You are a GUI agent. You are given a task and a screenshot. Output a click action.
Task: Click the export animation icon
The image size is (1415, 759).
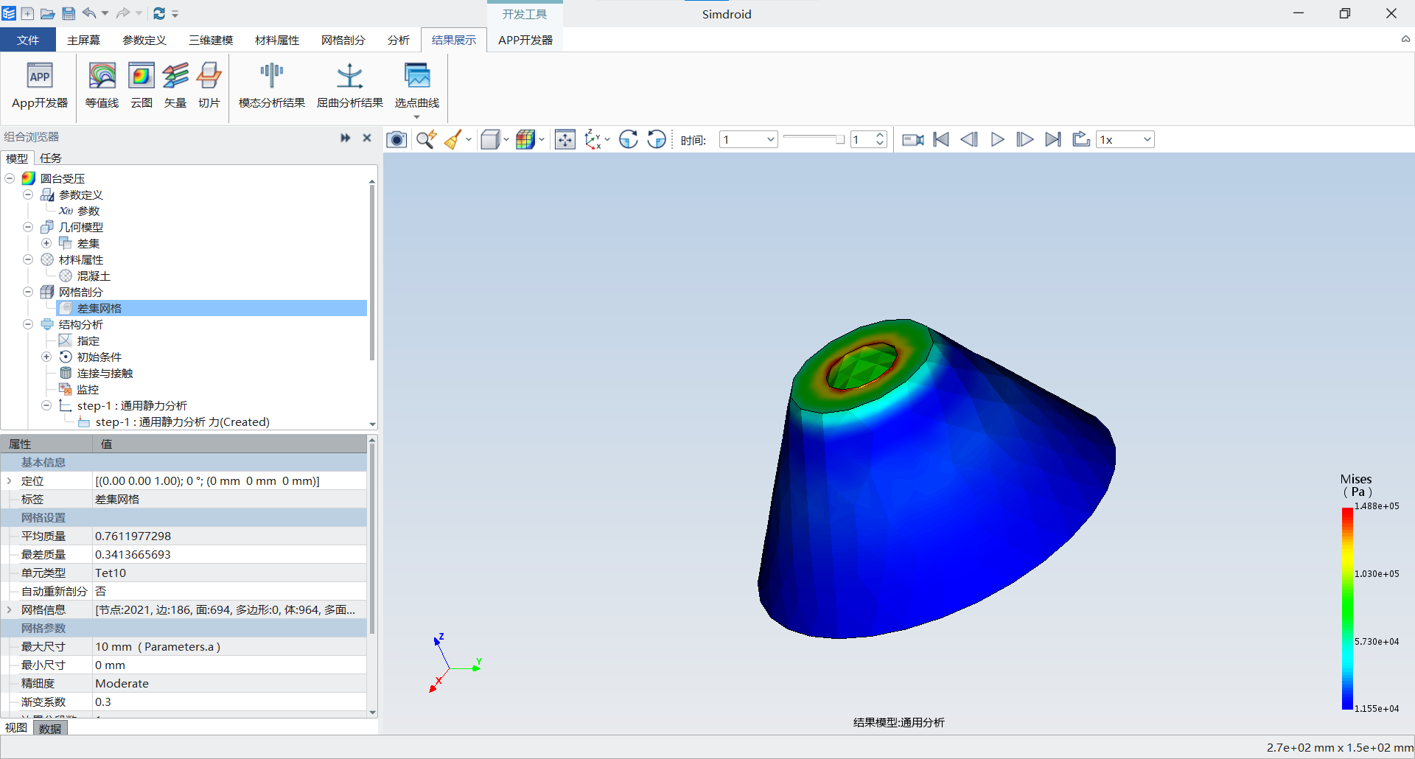[1081, 139]
